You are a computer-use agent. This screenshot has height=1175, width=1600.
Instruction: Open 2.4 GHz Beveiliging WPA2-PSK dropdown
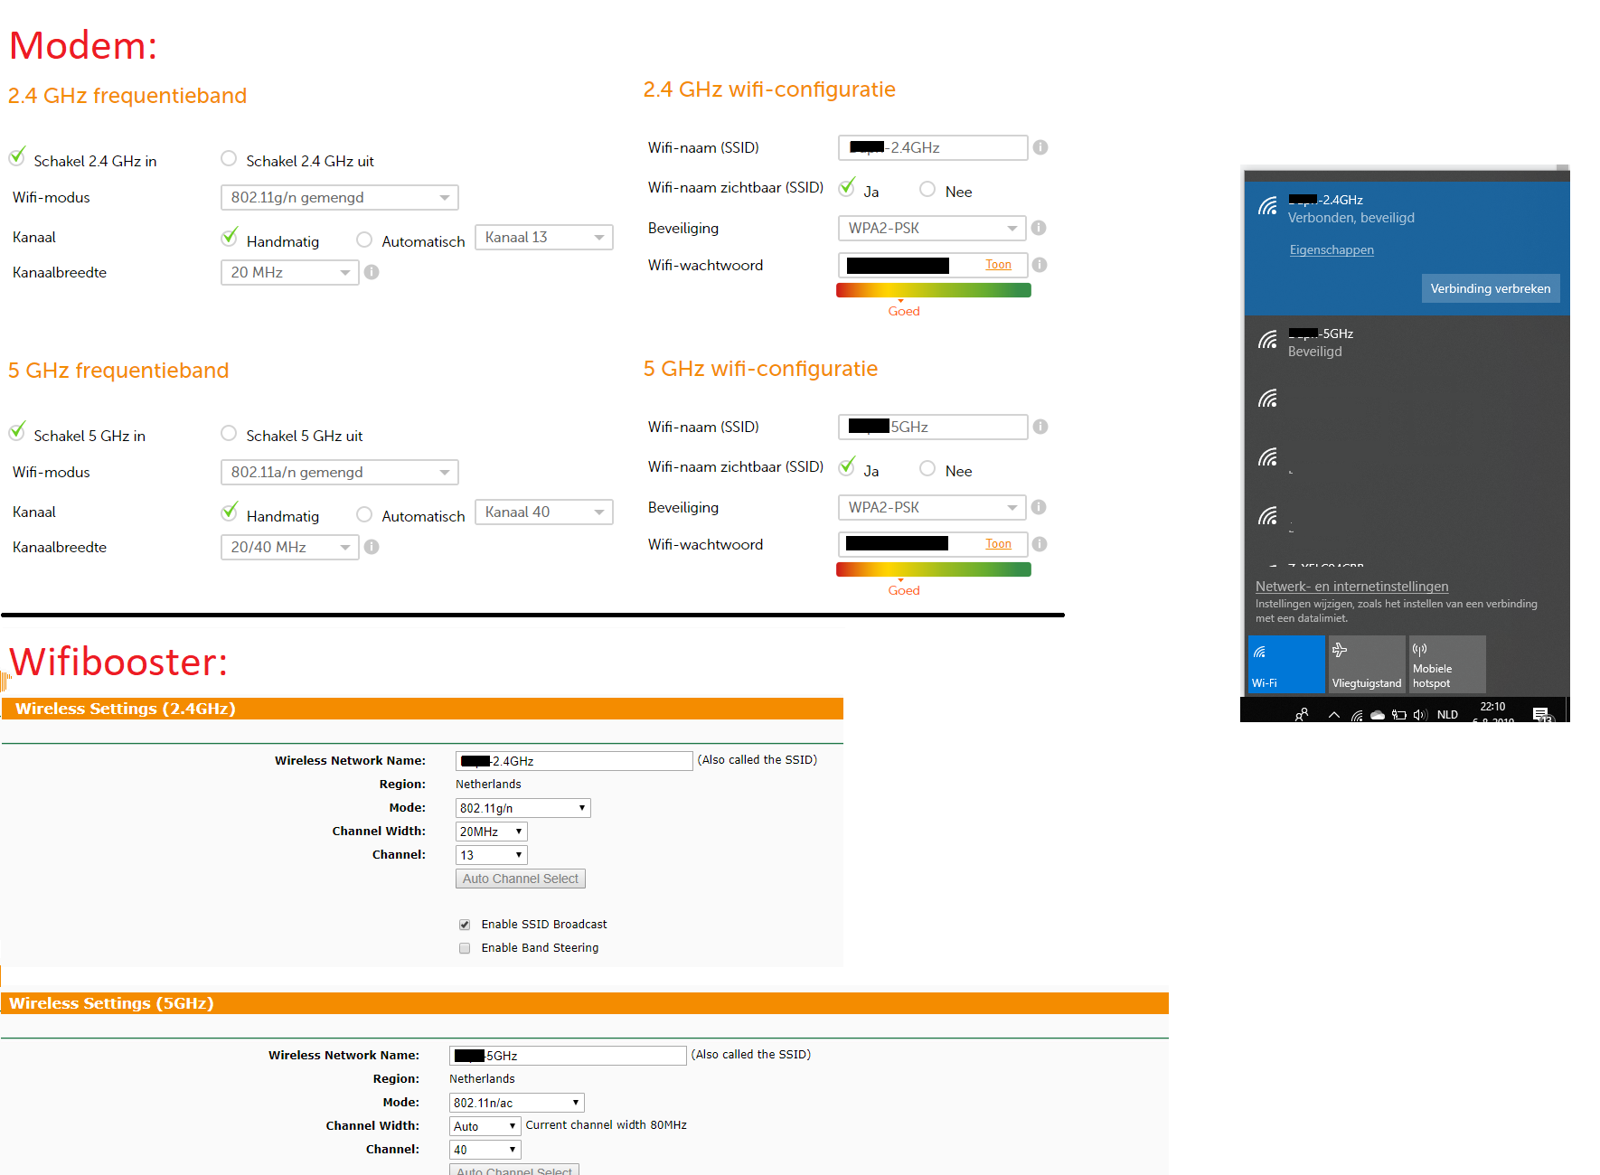tap(932, 229)
